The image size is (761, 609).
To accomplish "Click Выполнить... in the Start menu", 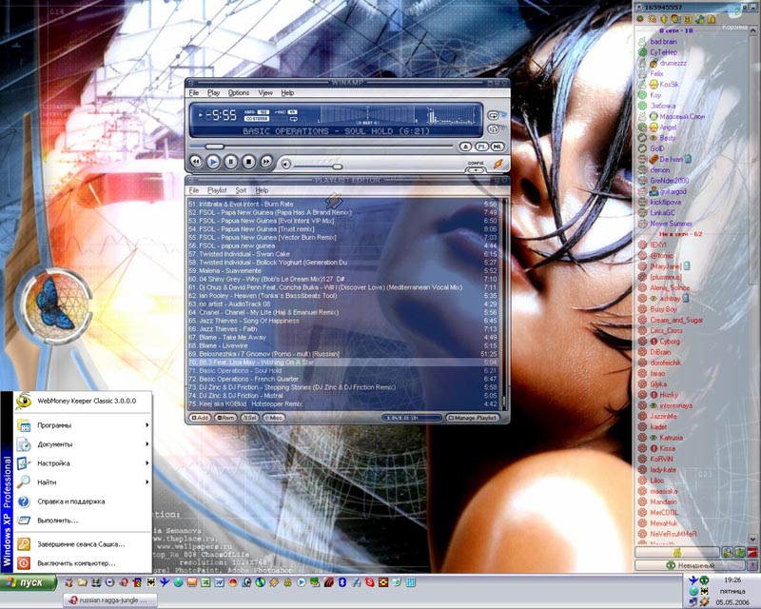I will click(83, 521).
